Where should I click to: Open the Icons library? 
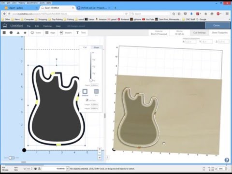tap(36, 33)
